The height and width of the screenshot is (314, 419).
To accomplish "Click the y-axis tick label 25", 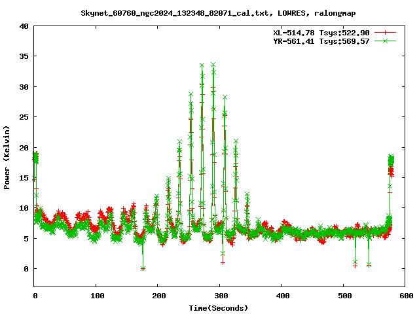I will (x=24, y=117).
